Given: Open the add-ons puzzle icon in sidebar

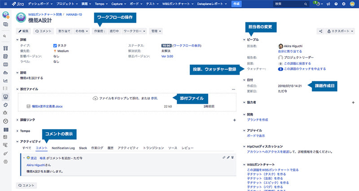Looking at the screenshot, I should 5,105.
